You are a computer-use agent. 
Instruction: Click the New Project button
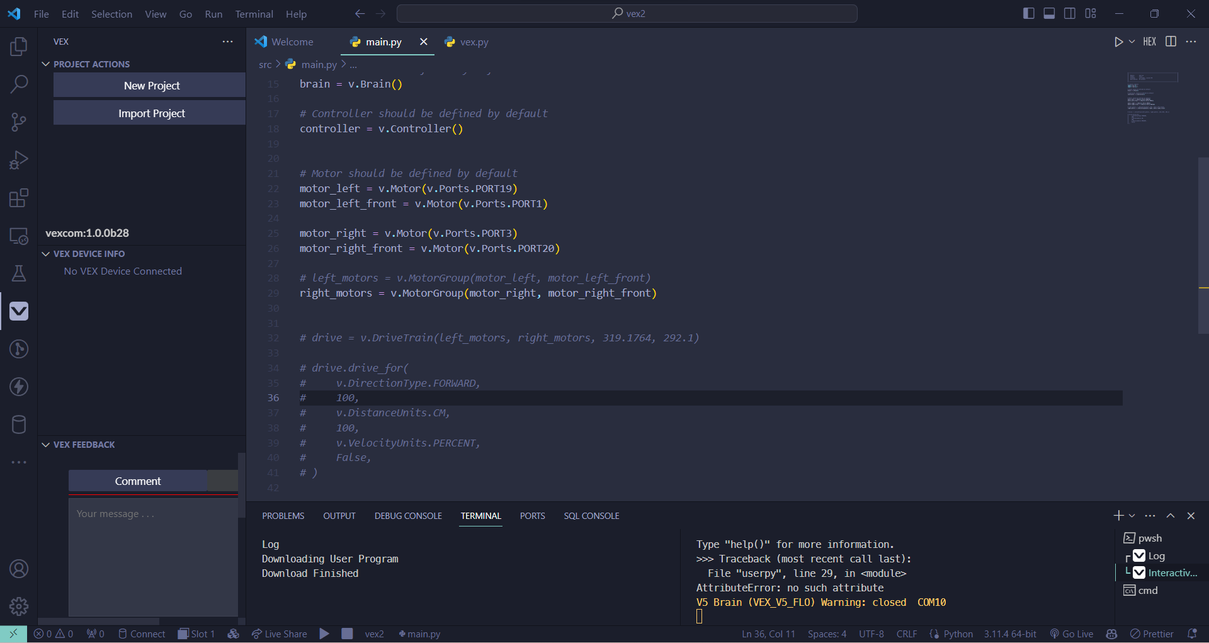(x=149, y=85)
